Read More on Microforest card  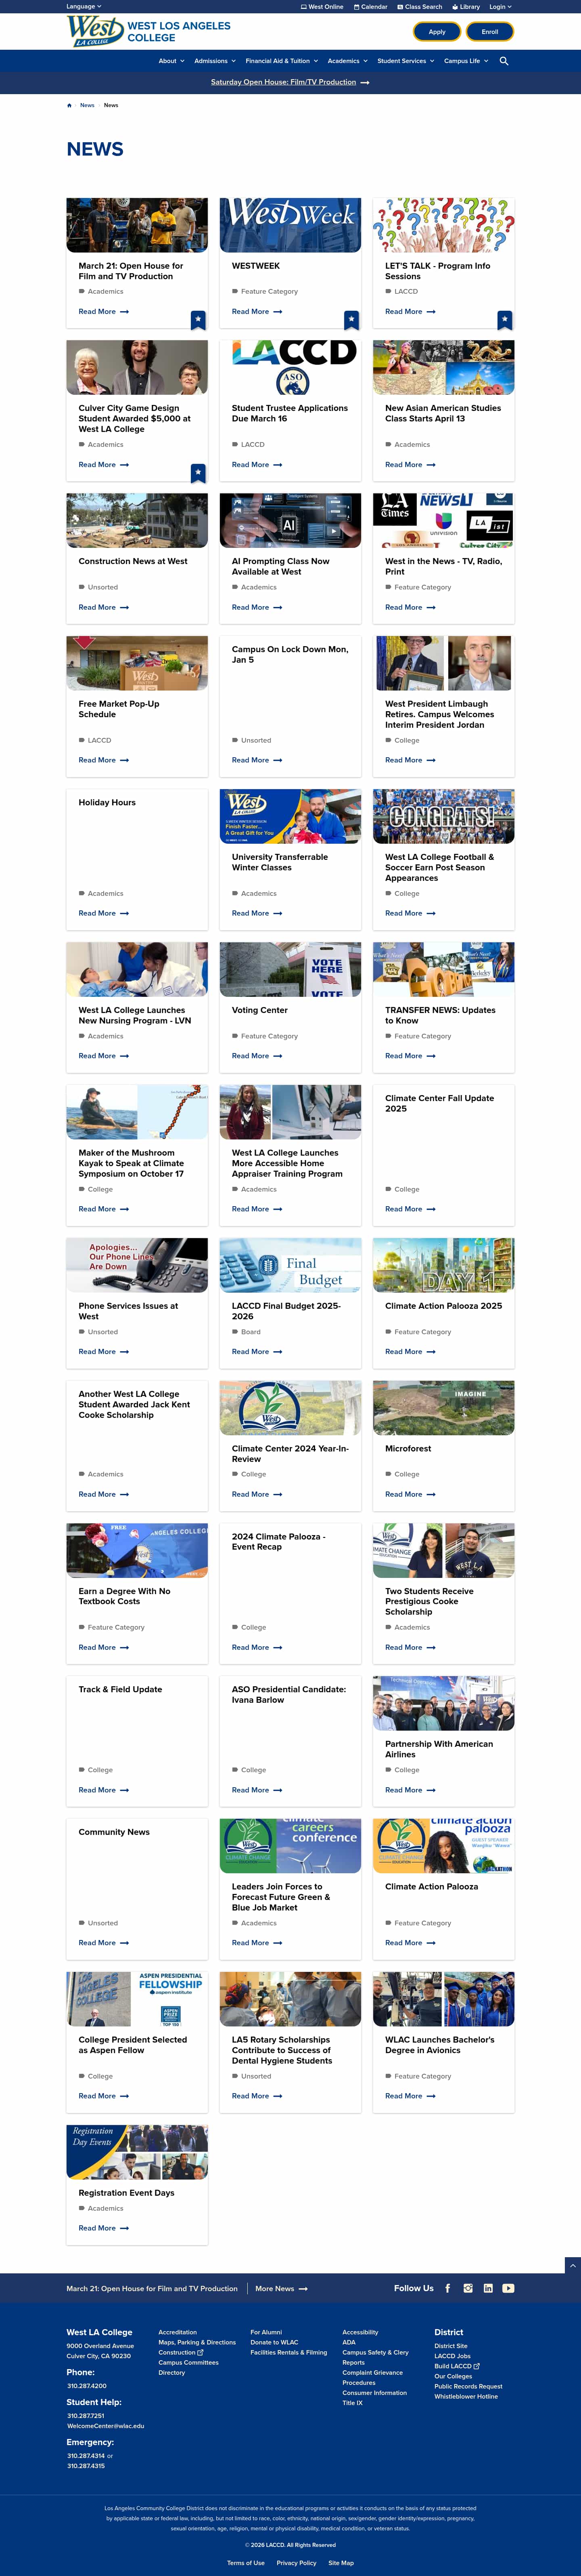410,1494
